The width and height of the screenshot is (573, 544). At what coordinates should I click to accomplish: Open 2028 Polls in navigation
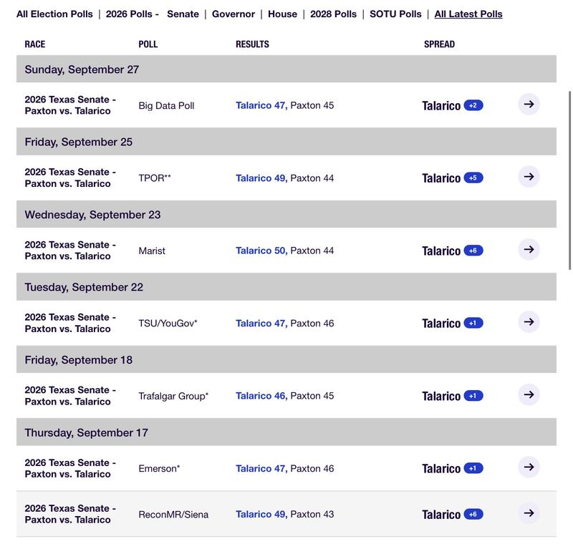point(333,14)
